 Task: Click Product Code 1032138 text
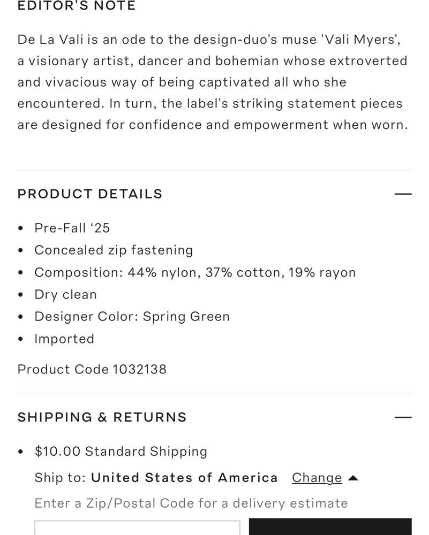pyautogui.click(x=92, y=369)
